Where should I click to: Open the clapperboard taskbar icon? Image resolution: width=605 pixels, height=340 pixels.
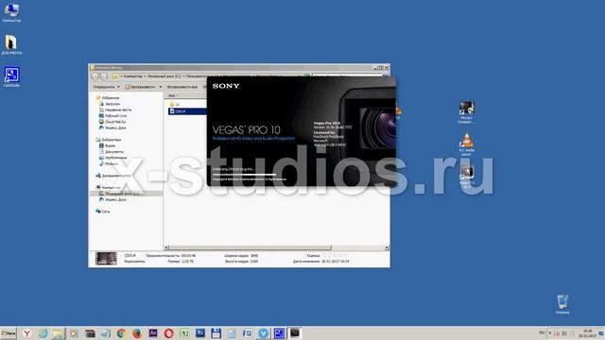coord(90,333)
